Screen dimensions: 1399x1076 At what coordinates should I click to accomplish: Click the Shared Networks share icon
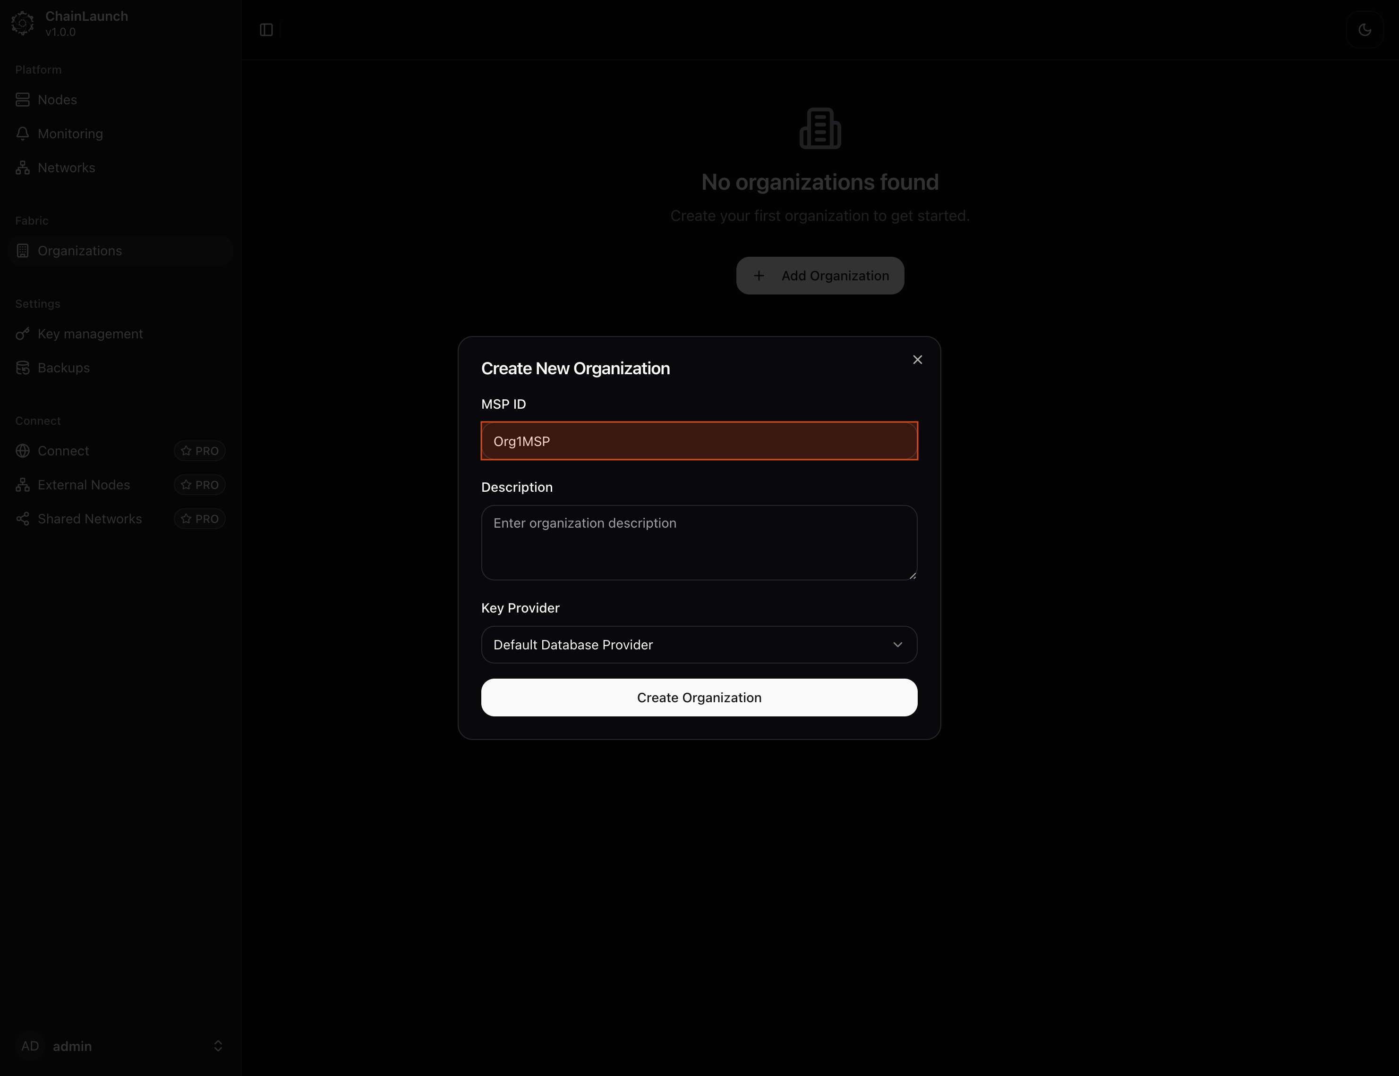(x=23, y=519)
